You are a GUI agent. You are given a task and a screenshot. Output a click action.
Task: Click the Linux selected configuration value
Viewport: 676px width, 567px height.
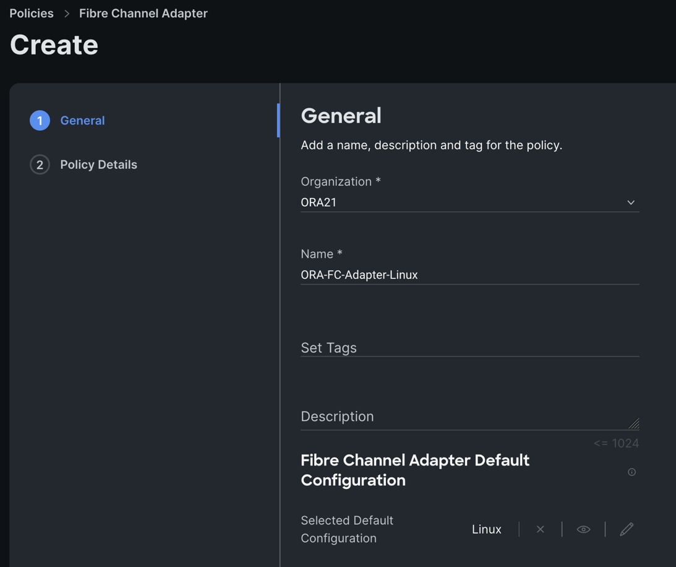coord(487,529)
